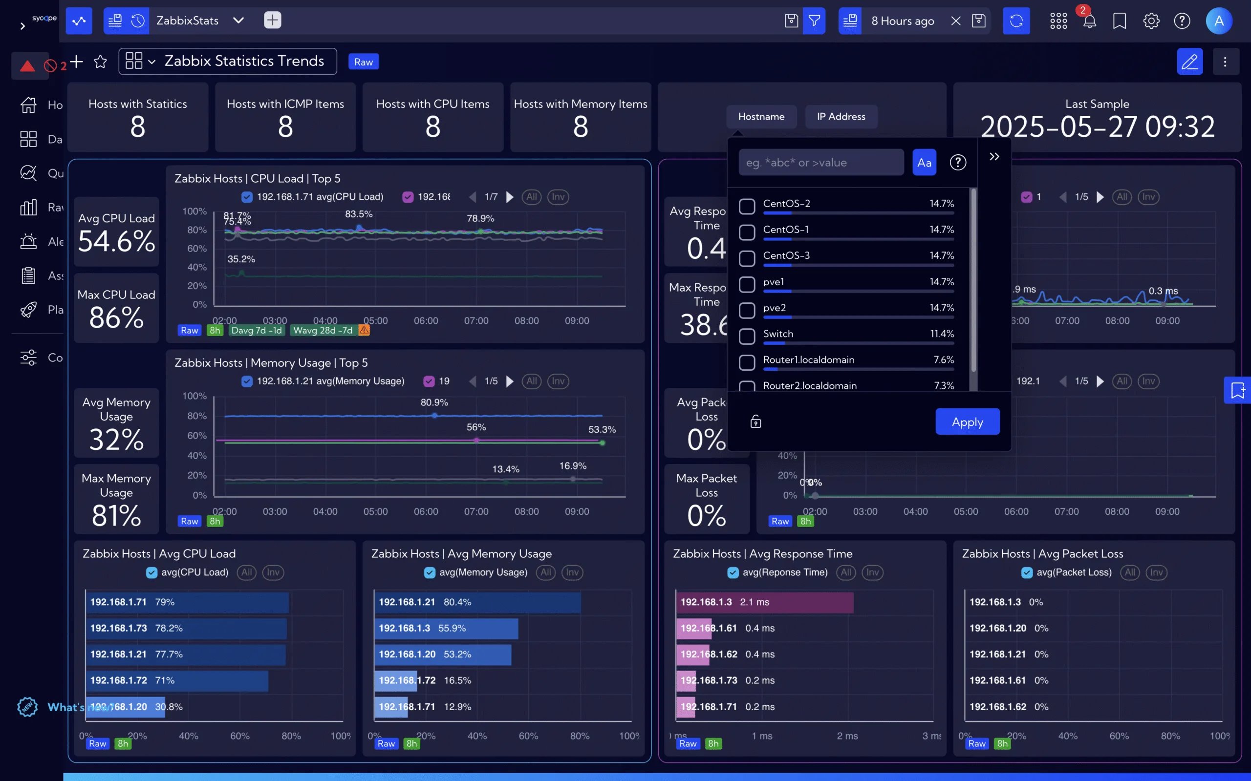
Task: Apply the hostname filter
Action: click(967, 422)
